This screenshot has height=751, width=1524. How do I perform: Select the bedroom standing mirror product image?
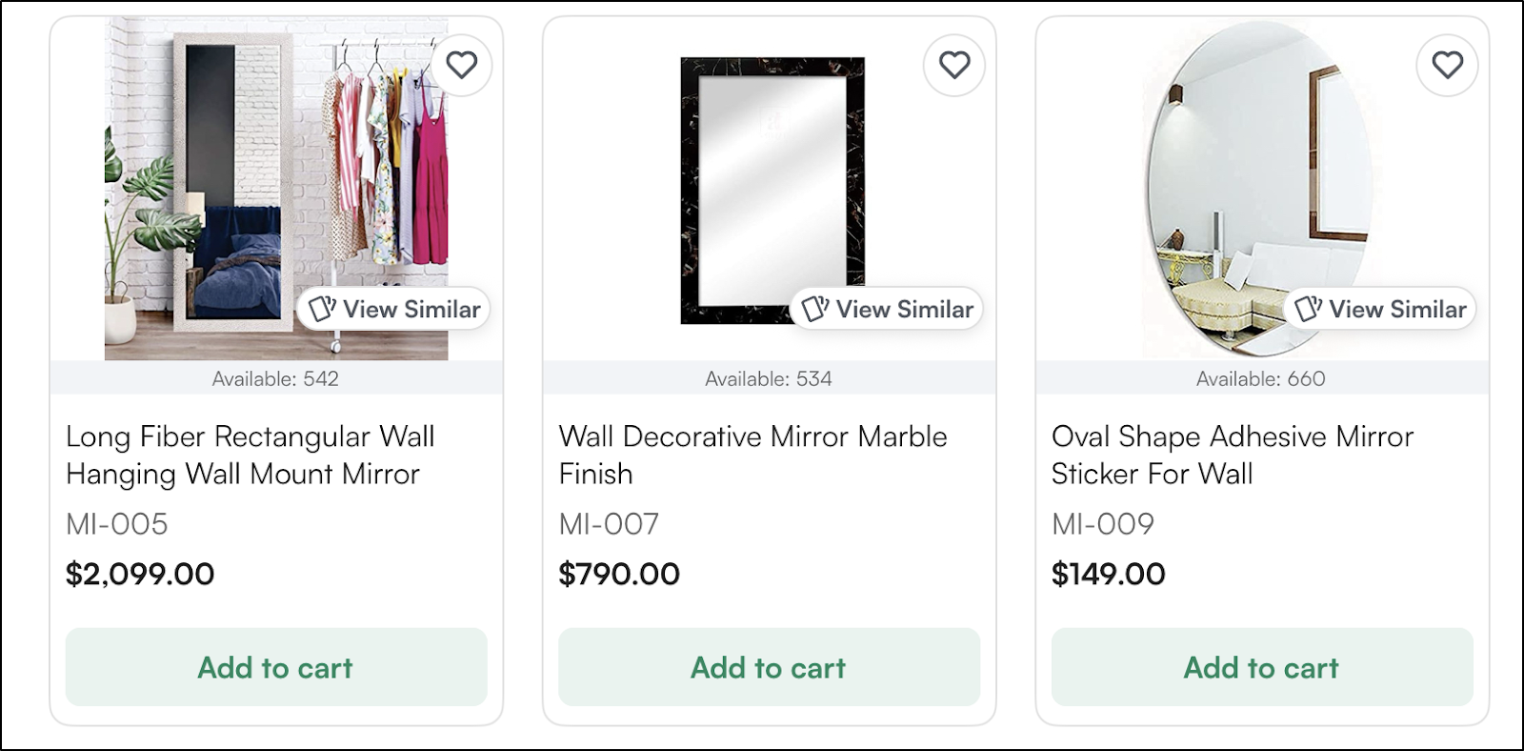click(x=276, y=189)
